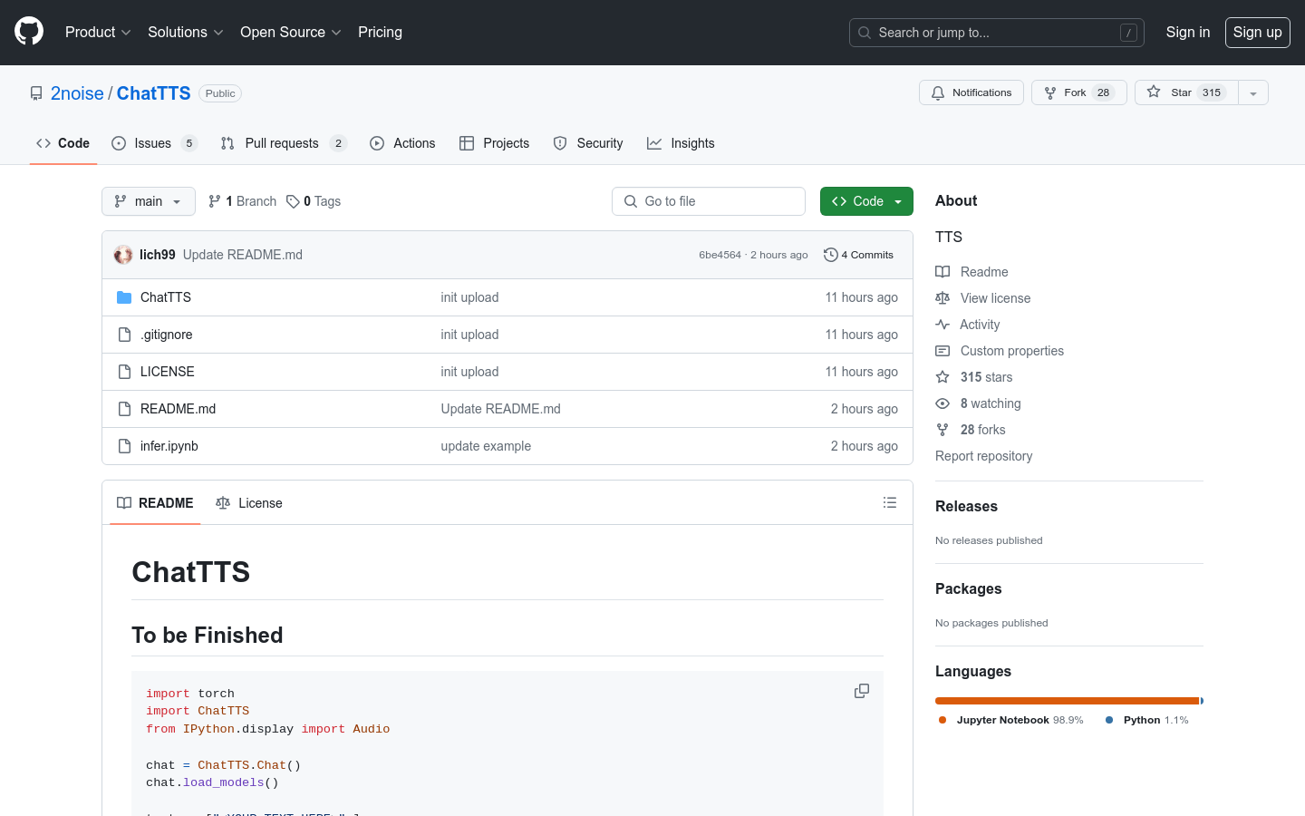Copy the code snippet with copy icon
Viewport: 1305px width, 816px height.
861,691
